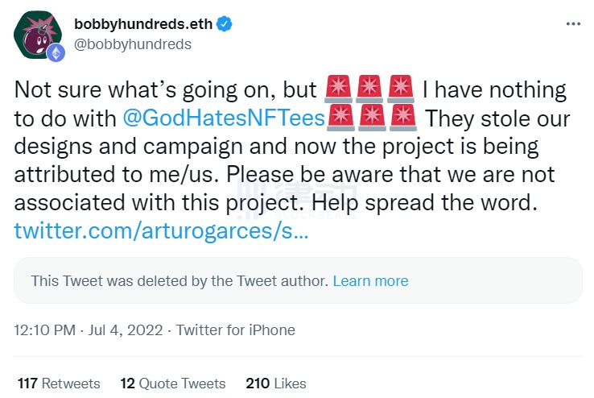Click Twitter for iPhone source label
594x398 pixels.
(235, 330)
